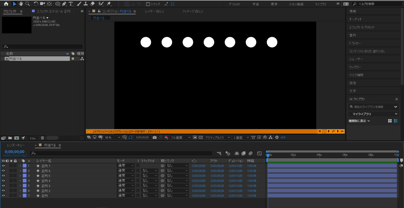
Task: Enable the スナップ checkbox
Action: (148, 4)
